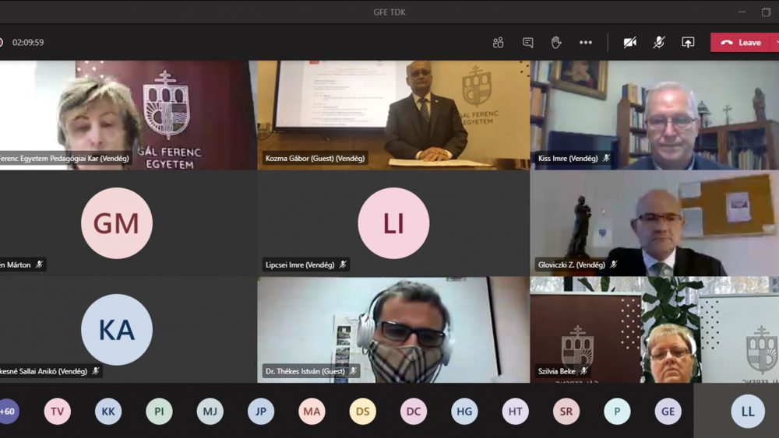Open the More actions ellipsis menu
Screen dimensions: 779x438
tap(586, 43)
